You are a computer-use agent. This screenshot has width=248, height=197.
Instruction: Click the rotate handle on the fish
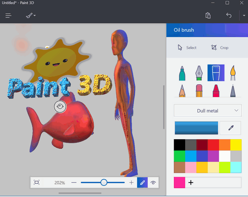[60, 107]
